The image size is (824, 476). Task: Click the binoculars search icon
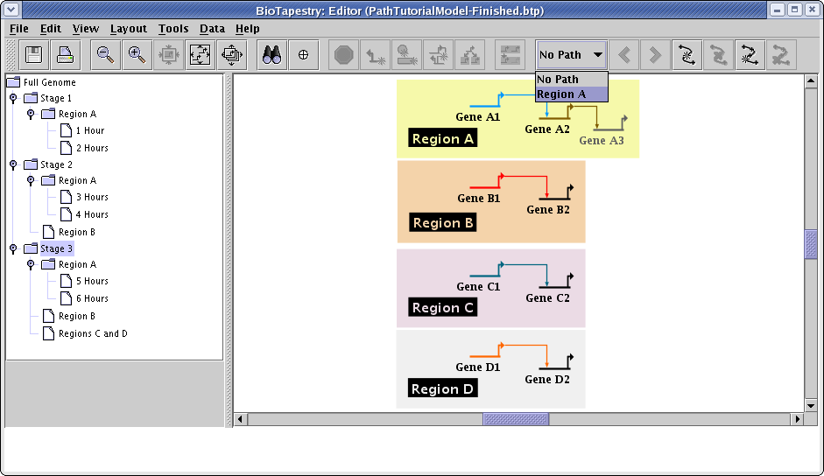[271, 55]
